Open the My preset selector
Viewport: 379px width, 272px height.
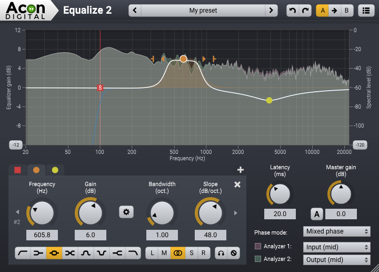(203, 11)
